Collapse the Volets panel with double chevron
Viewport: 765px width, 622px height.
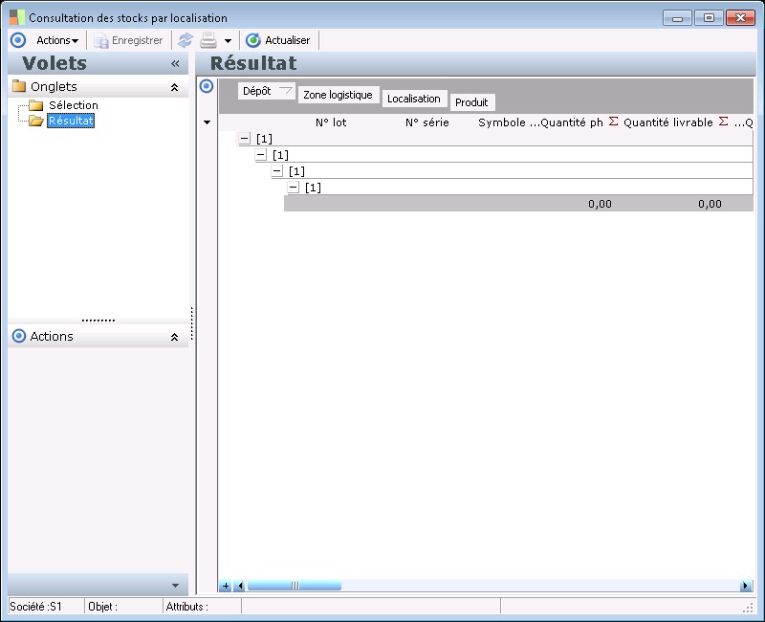(x=175, y=63)
